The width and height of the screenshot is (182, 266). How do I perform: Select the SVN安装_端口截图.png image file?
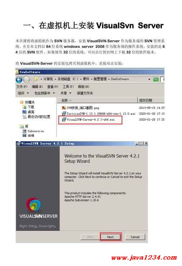pyautogui.click(x=80, y=108)
